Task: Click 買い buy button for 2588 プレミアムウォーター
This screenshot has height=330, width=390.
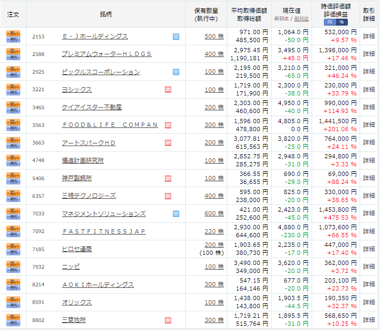Action: (x=13, y=51)
